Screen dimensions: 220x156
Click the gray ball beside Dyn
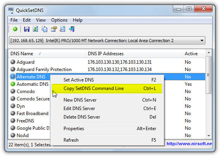13,106
